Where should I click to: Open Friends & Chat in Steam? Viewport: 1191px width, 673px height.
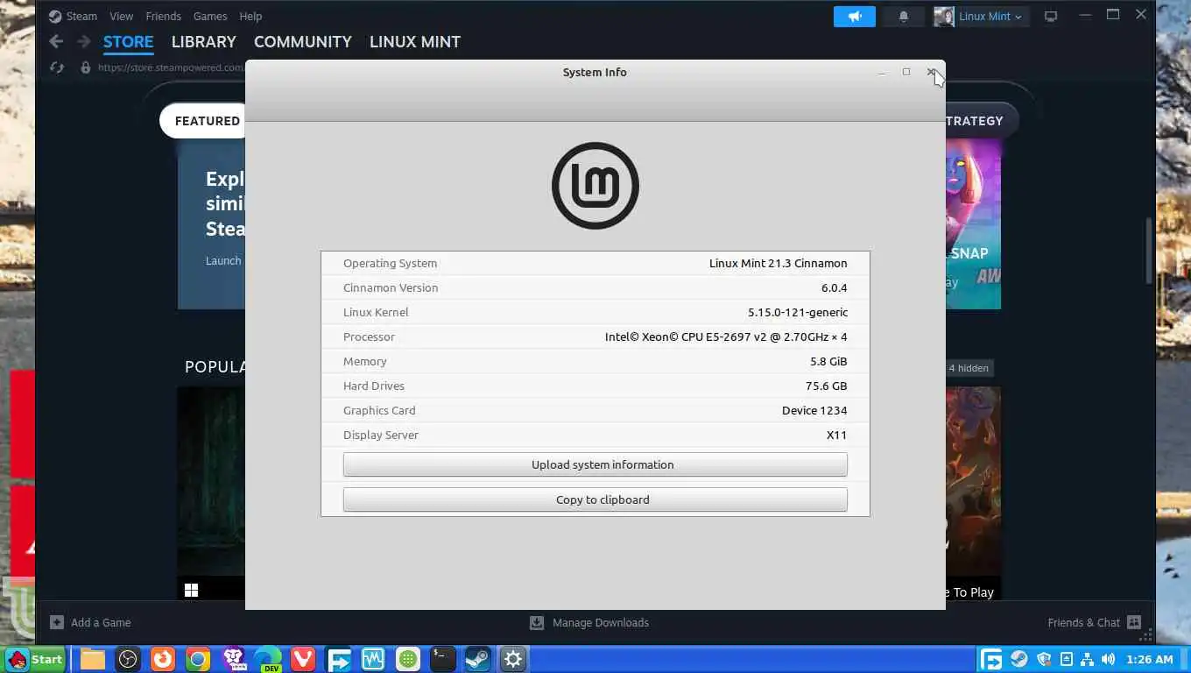pyautogui.click(x=1083, y=622)
